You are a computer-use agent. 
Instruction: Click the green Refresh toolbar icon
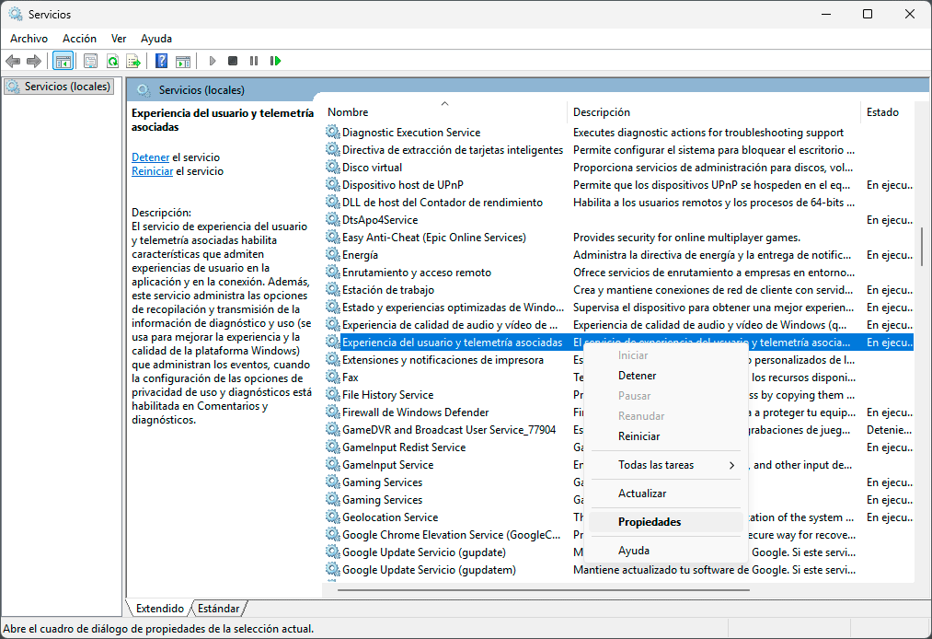tap(112, 61)
